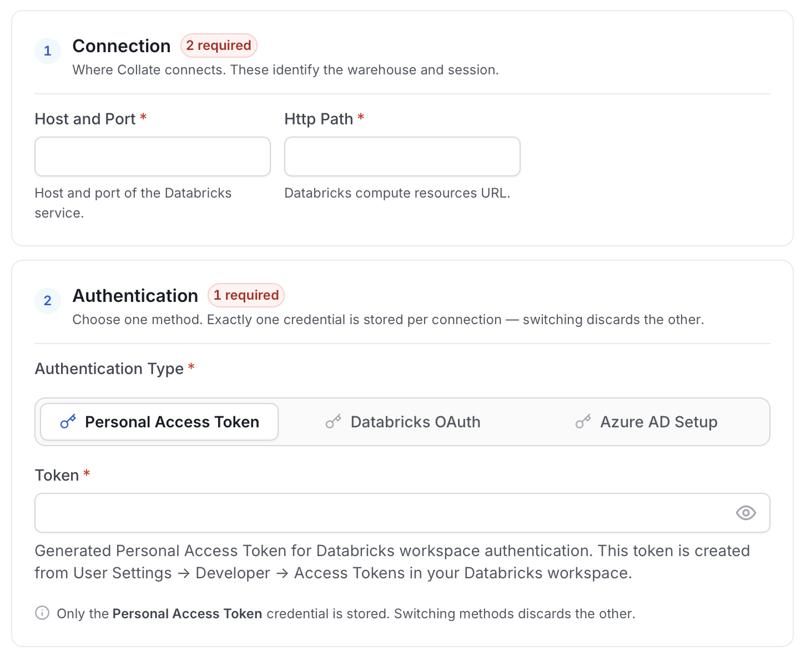Screen dimensions: 806x656
Task: Click key icon beside Azure AD Setup
Action: pos(583,422)
